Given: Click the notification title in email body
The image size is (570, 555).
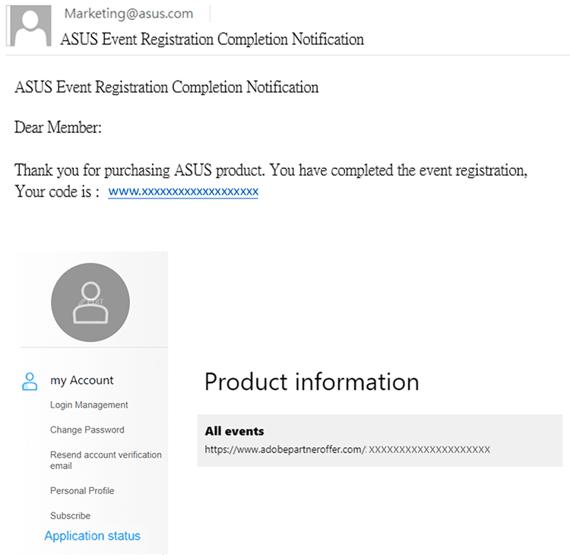Looking at the screenshot, I should pos(166,87).
